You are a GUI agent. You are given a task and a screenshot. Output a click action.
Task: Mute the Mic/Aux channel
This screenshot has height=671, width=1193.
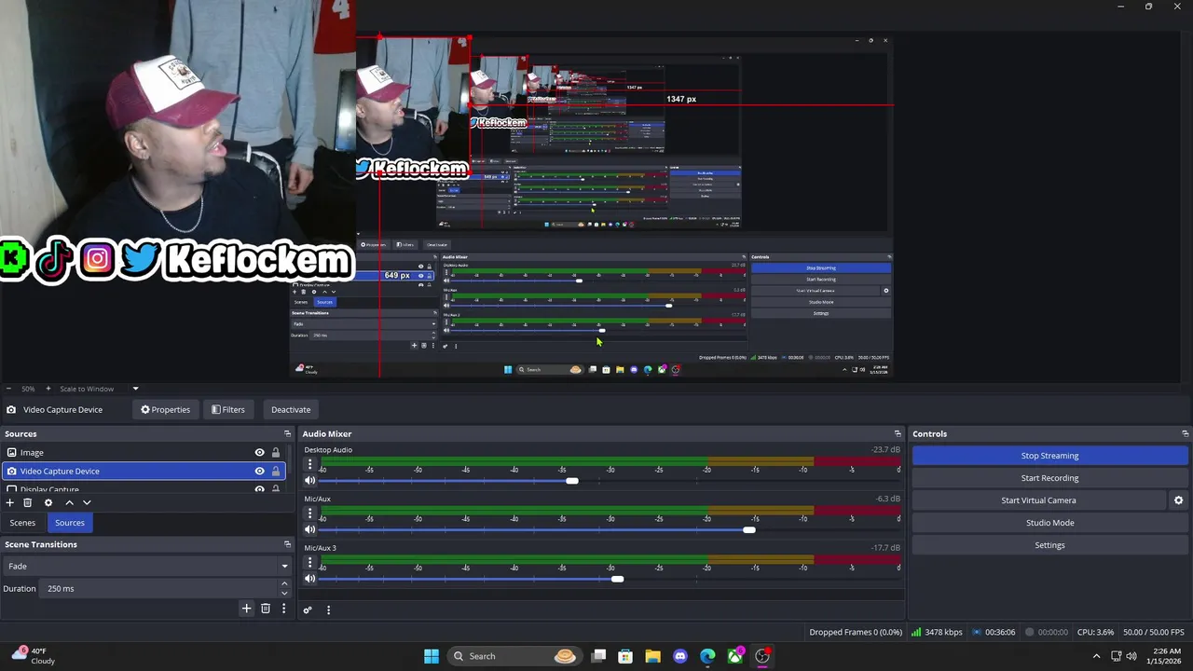310,529
